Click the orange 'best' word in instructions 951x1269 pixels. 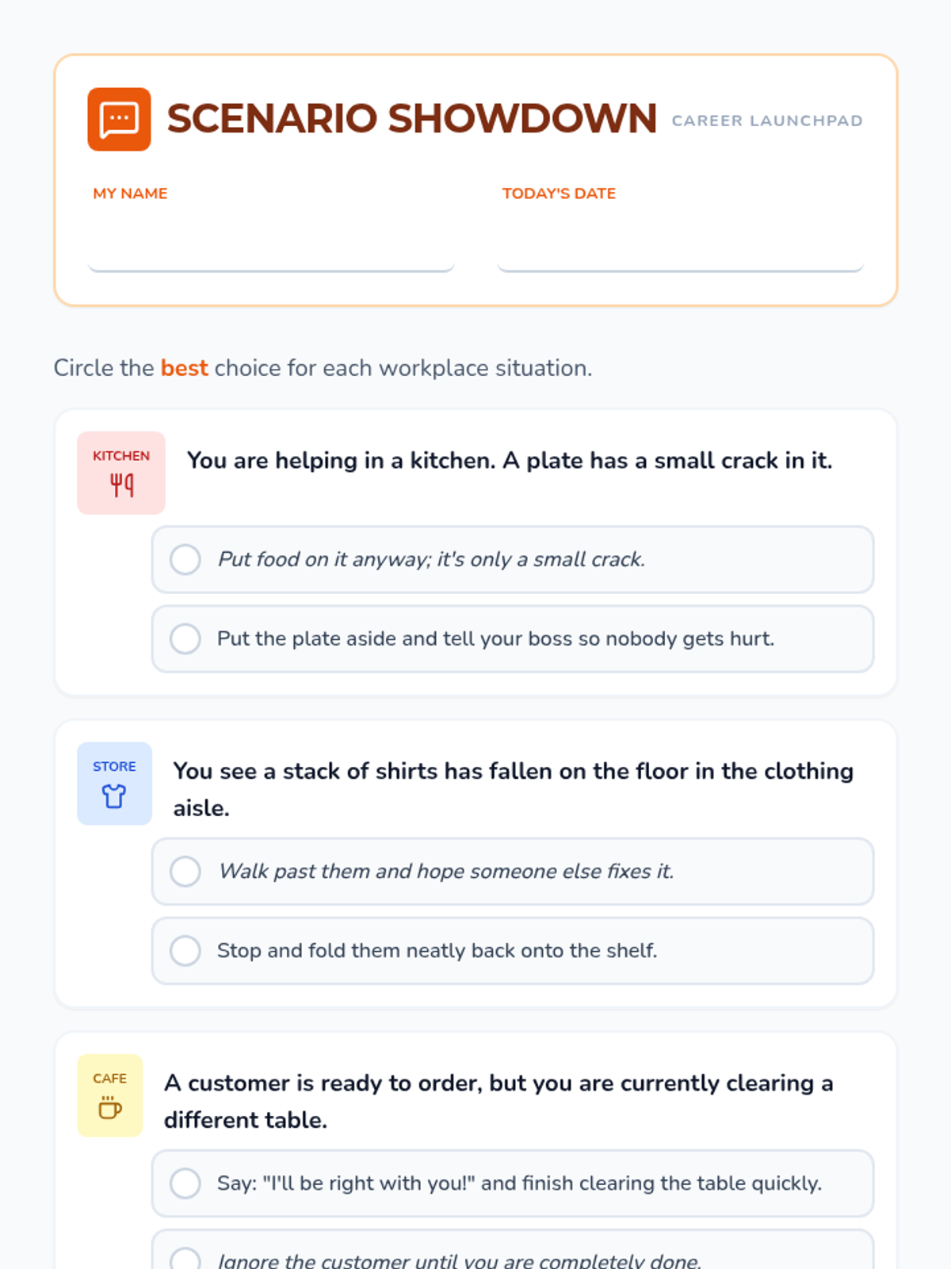tap(184, 368)
